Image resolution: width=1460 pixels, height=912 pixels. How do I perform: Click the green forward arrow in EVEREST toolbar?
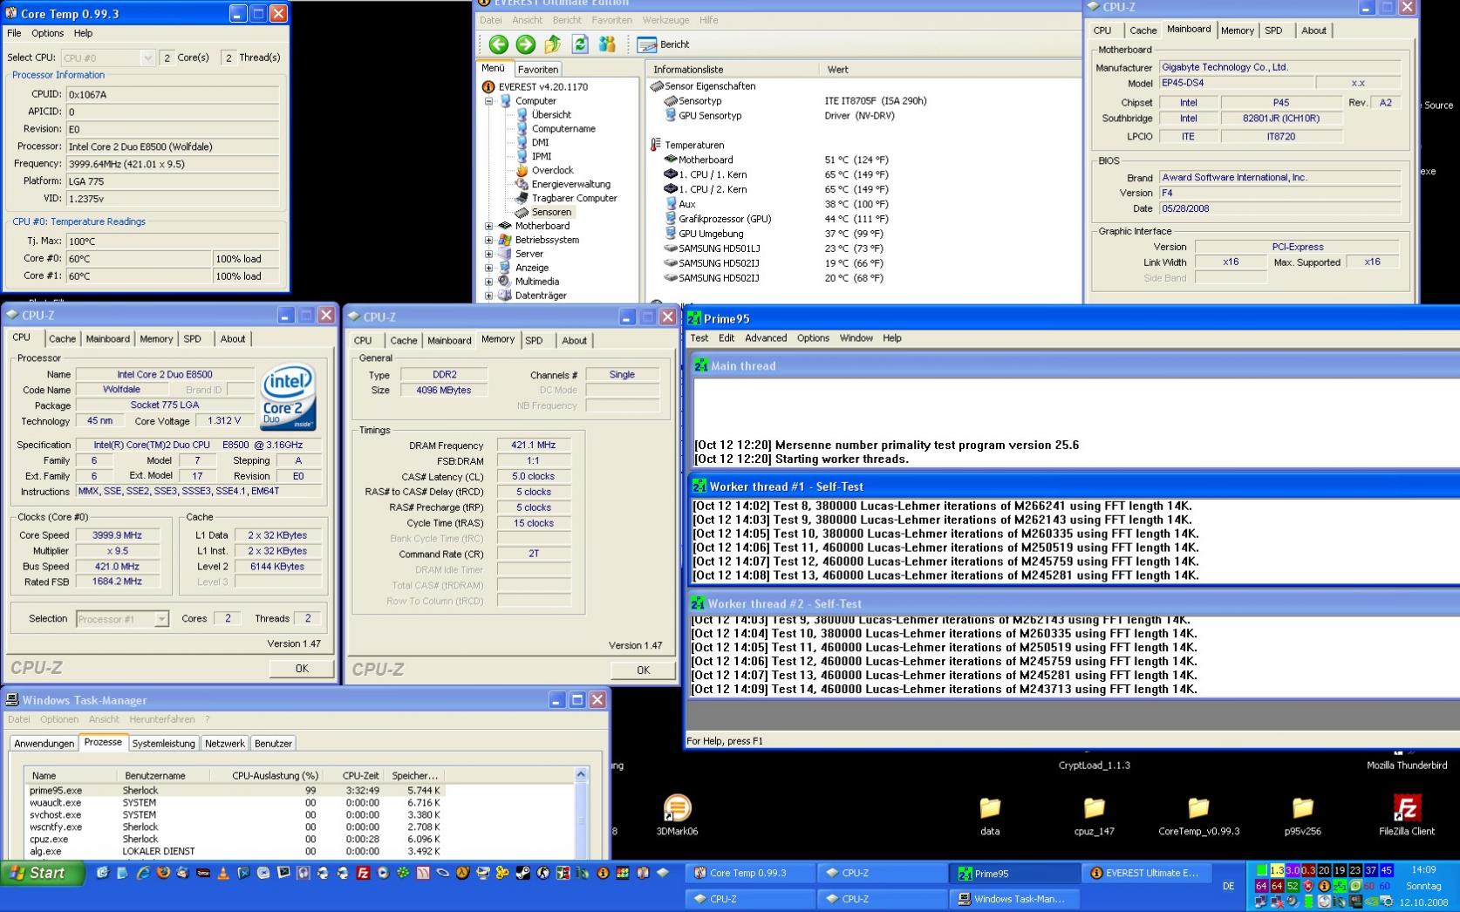pos(525,44)
